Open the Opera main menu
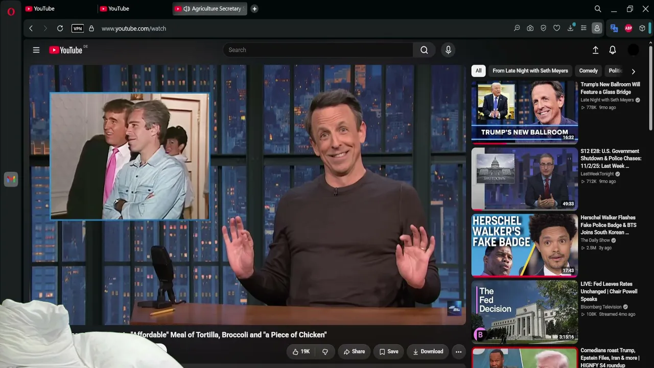The width and height of the screenshot is (654, 368). 11,11
